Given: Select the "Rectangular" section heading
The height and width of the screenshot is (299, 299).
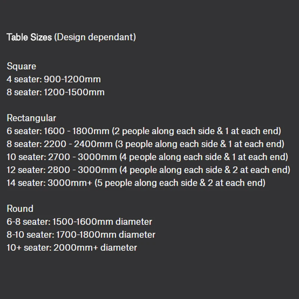Looking at the screenshot, I should click(31, 118).
